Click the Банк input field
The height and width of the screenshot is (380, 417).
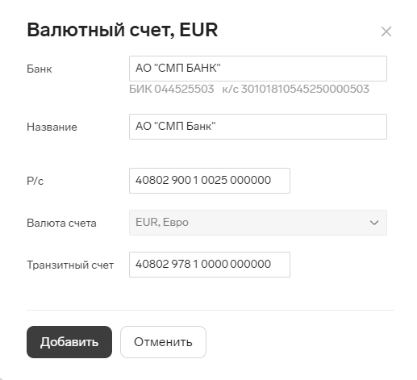coord(258,69)
